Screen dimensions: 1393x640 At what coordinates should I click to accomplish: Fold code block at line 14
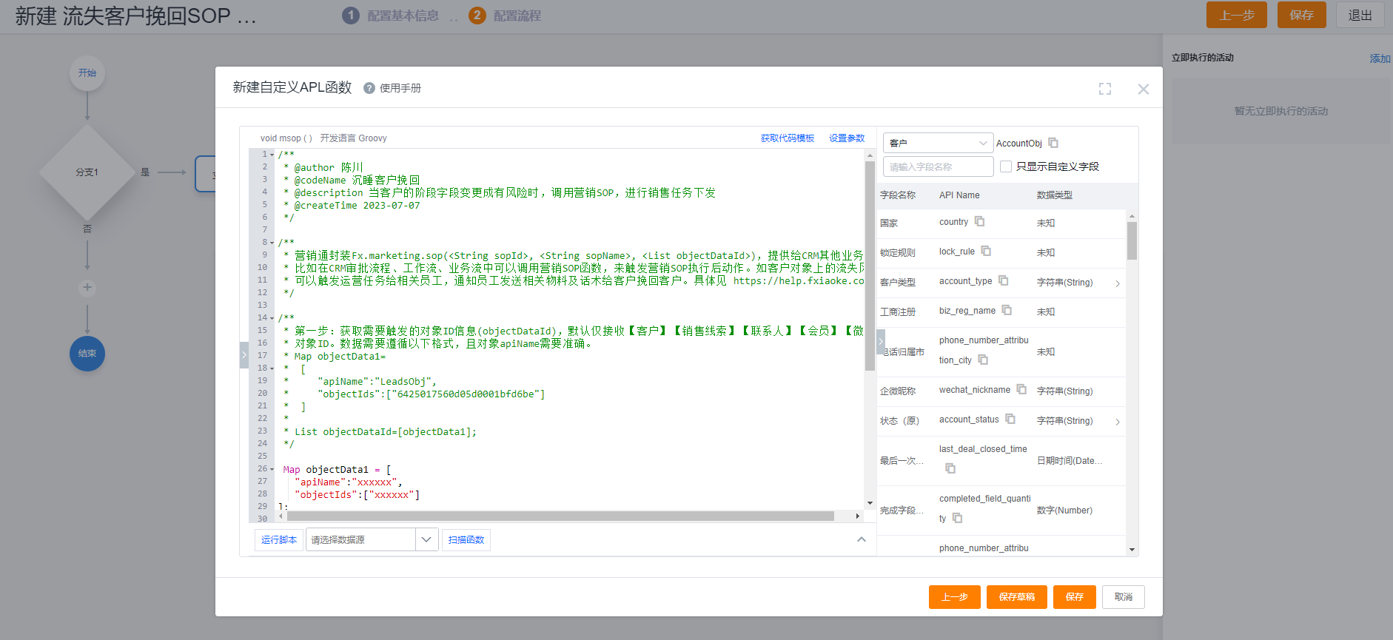tap(272, 318)
